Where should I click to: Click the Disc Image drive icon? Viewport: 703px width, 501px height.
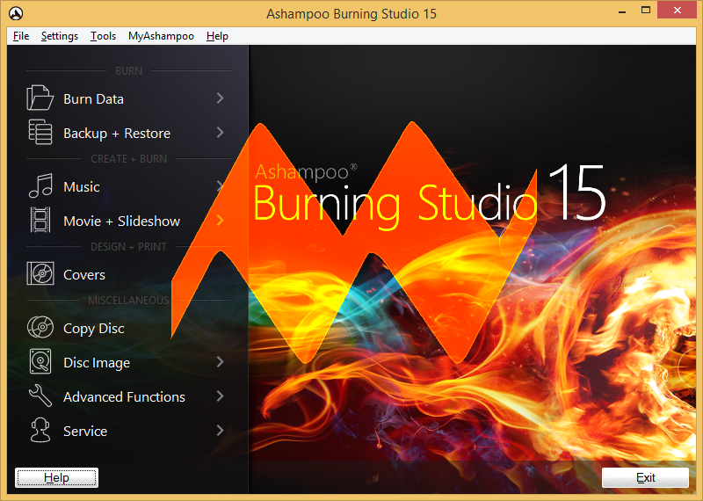click(40, 361)
